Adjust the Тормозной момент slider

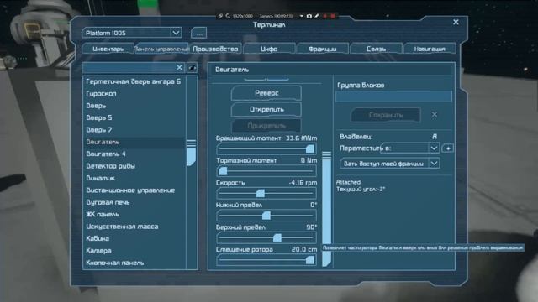[x=266, y=171]
